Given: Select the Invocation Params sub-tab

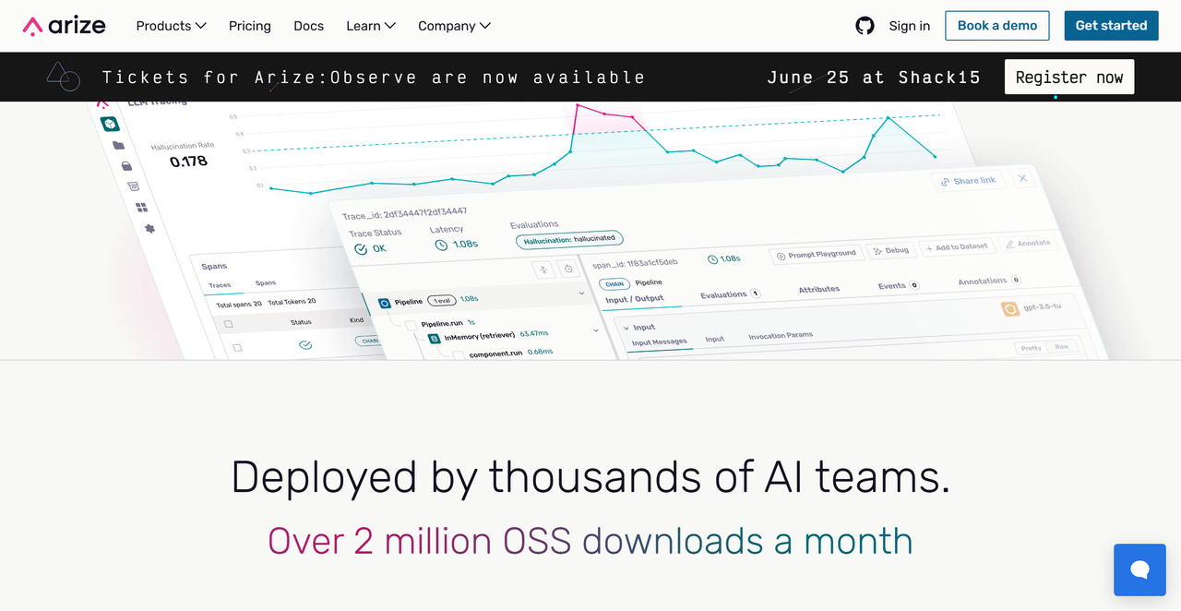Looking at the screenshot, I should click(x=781, y=336).
